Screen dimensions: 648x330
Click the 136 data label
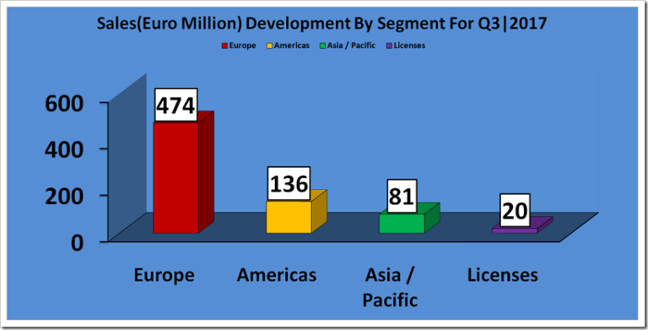pyautogui.click(x=289, y=184)
